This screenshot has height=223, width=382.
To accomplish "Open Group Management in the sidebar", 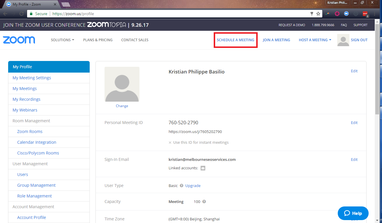I will (36, 185).
